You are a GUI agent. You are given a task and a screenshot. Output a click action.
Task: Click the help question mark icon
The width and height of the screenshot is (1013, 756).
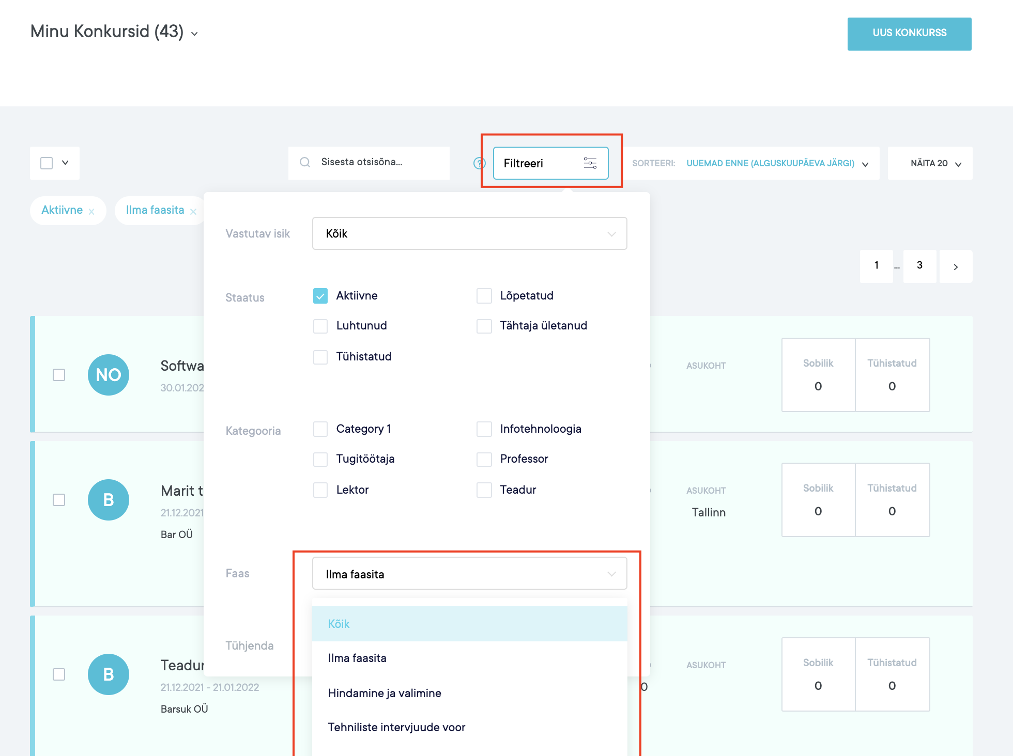[479, 163]
